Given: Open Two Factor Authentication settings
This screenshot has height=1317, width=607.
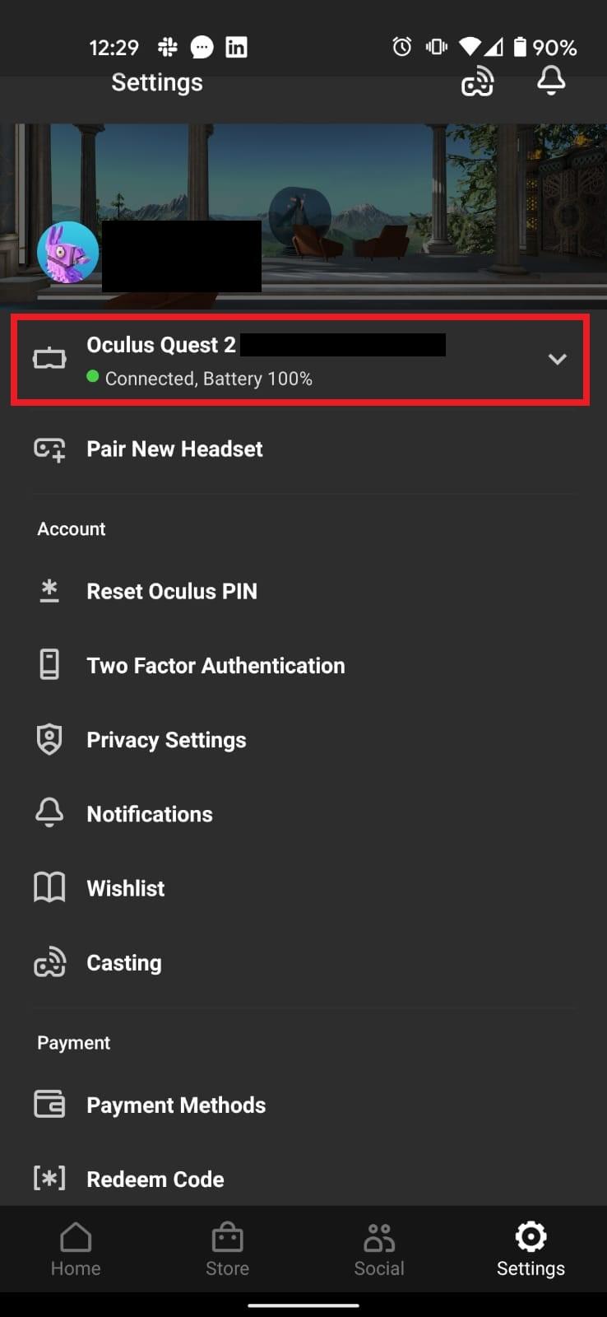Looking at the screenshot, I should click(x=215, y=666).
